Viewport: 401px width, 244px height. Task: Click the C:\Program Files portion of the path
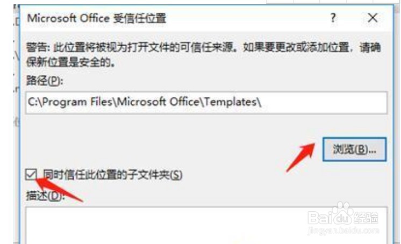point(70,102)
